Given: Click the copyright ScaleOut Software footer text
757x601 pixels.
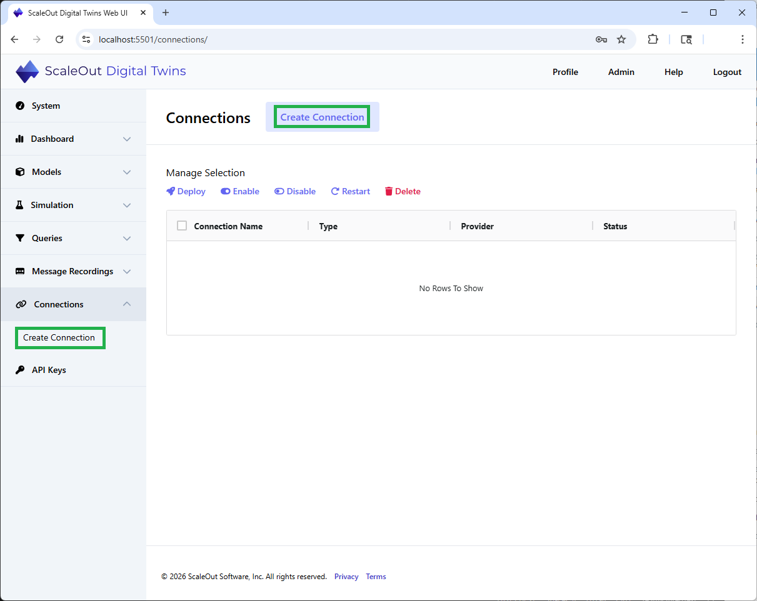Looking at the screenshot, I should (244, 577).
